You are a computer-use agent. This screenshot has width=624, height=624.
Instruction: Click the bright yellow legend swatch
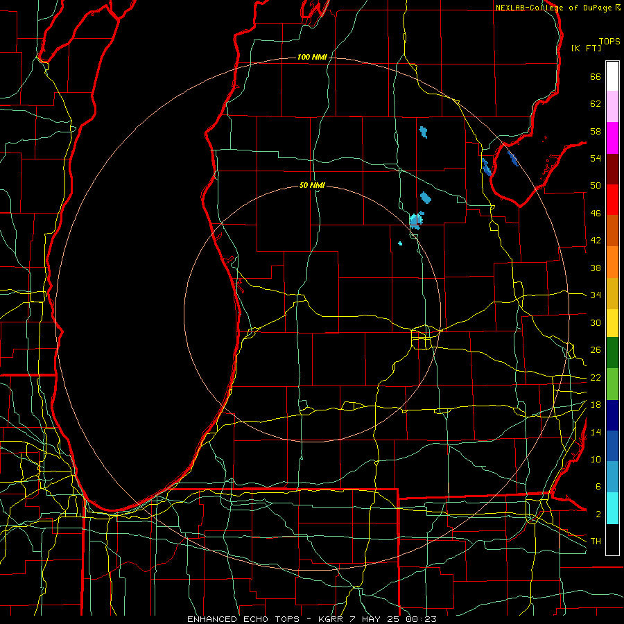click(612, 323)
